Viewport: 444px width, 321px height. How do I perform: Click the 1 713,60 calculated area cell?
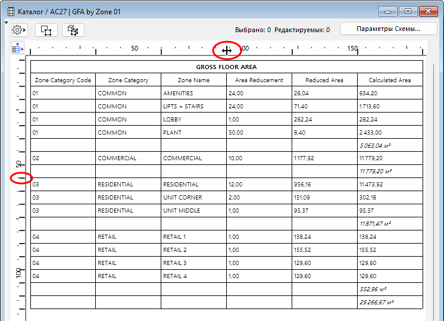tap(390, 106)
